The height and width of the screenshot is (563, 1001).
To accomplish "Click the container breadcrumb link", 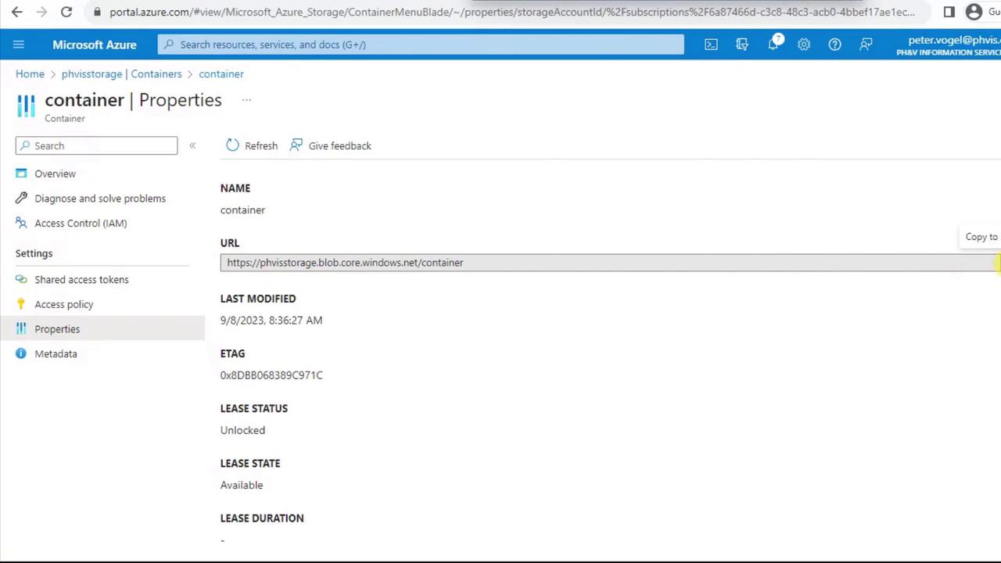I will click(x=221, y=74).
